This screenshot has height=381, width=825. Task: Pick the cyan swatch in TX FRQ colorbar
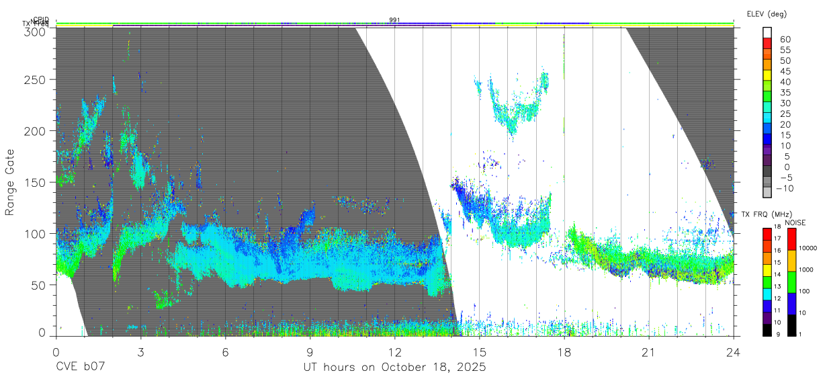click(x=767, y=294)
